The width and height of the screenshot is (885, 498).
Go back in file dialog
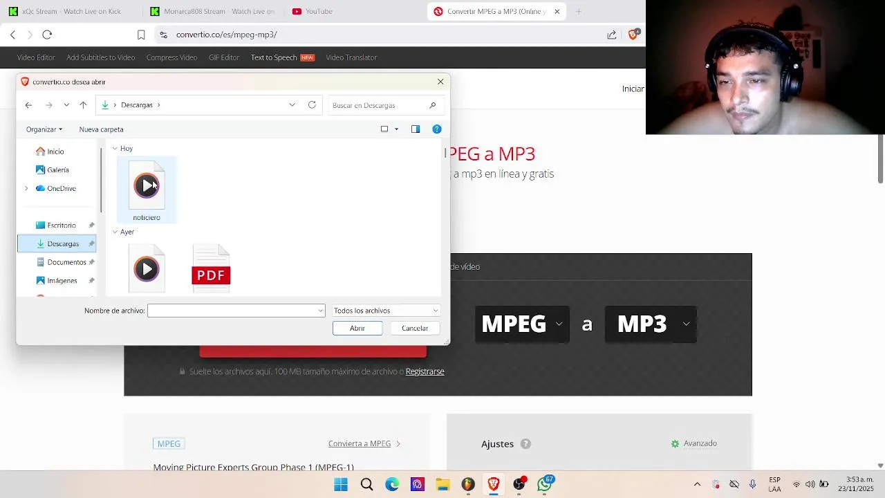[x=28, y=105]
